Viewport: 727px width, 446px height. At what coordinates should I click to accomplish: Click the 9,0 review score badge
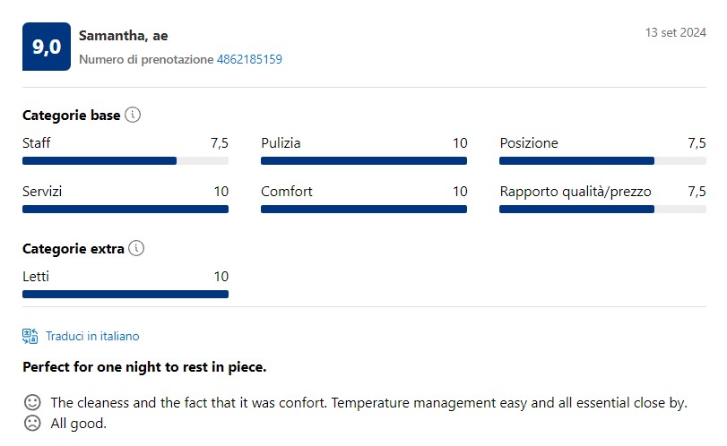(x=47, y=47)
